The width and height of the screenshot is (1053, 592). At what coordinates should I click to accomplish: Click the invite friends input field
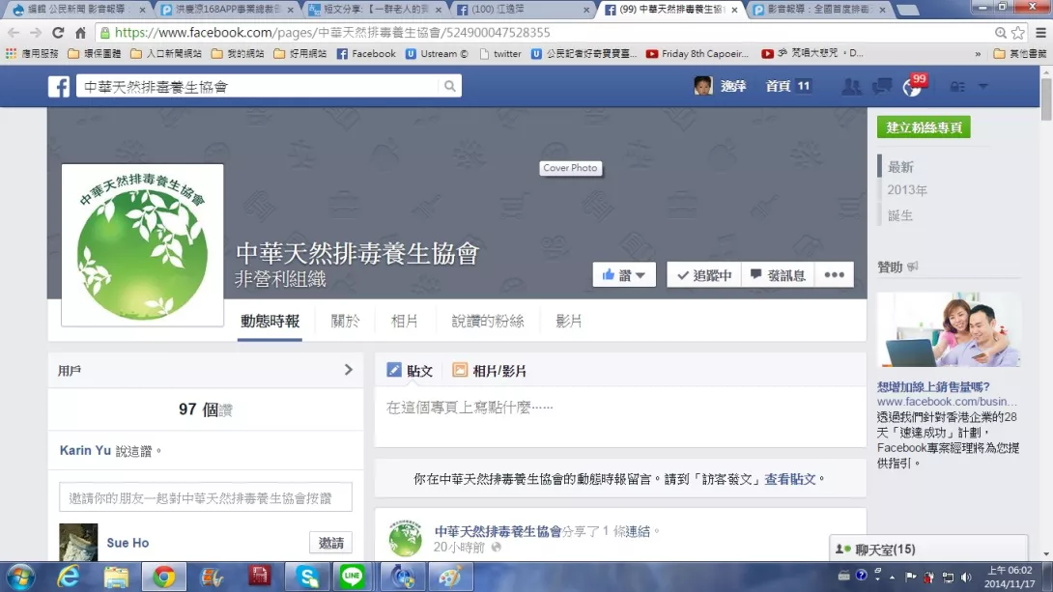(x=206, y=498)
